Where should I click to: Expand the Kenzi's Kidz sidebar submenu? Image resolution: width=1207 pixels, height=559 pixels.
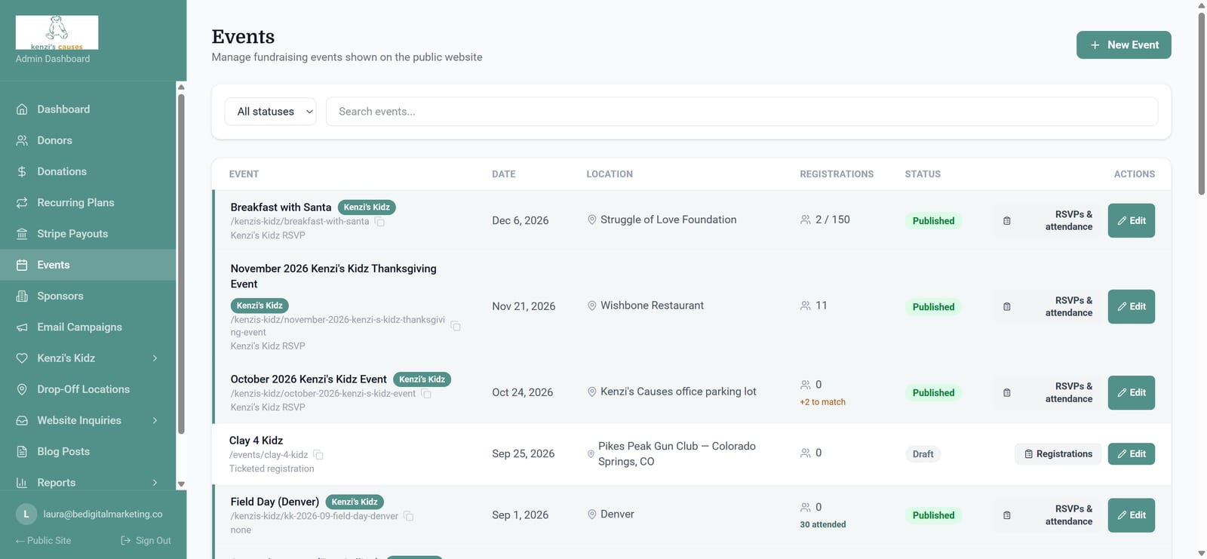click(x=155, y=358)
